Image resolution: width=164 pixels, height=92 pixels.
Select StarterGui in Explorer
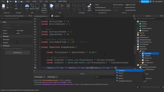click(x=142, y=47)
